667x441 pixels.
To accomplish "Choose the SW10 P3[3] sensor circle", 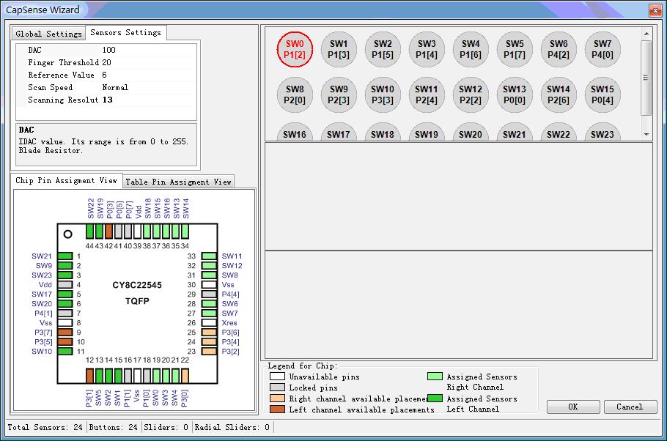I will pyautogui.click(x=383, y=94).
